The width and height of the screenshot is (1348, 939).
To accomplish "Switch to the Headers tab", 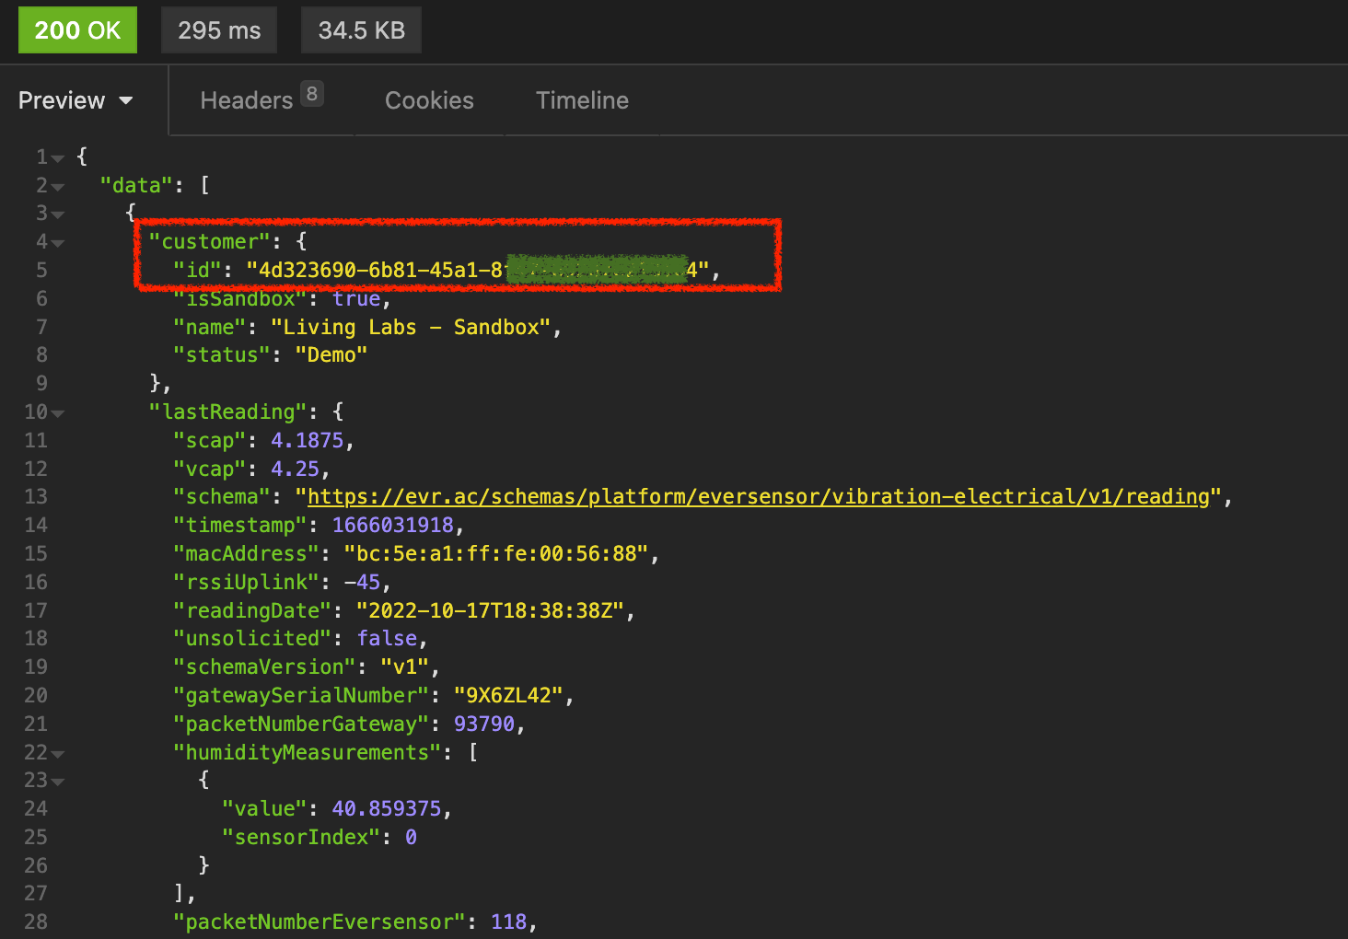I will (246, 100).
